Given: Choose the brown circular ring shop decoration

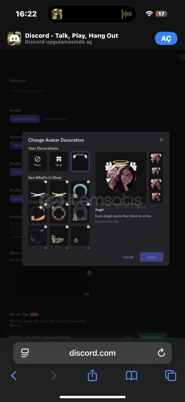Looking at the screenshot, I should (59, 213).
